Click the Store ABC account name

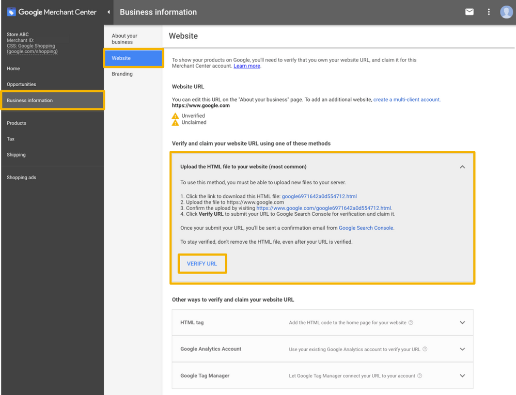click(x=18, y=34)
